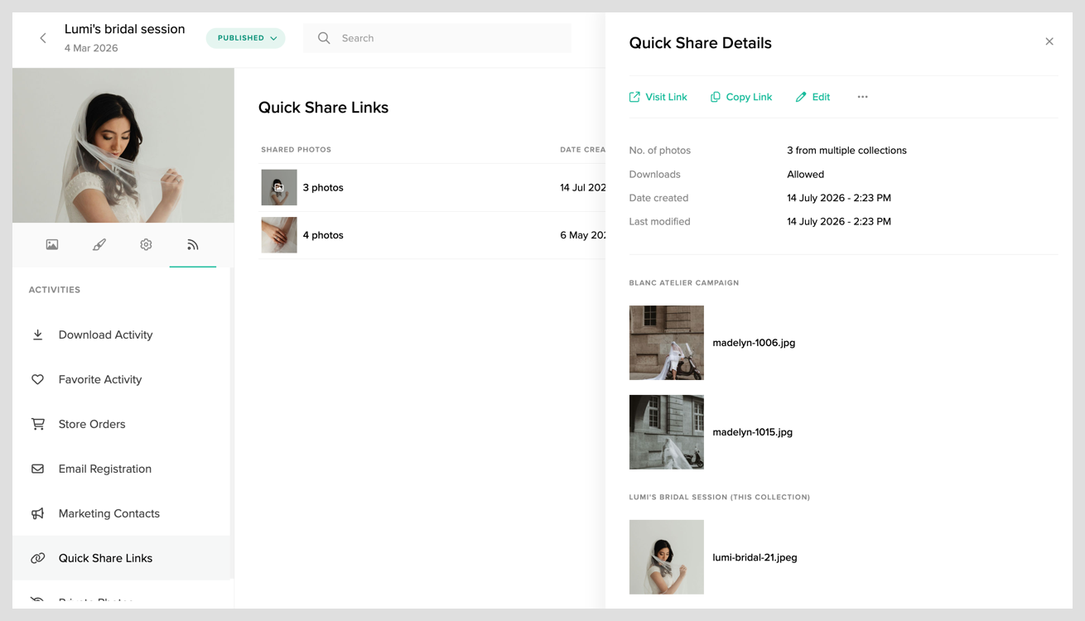Click the Download Activity arrow icon
This screenshot has width=1085, height=621.
pyautogui.click(x=38, y=335)
